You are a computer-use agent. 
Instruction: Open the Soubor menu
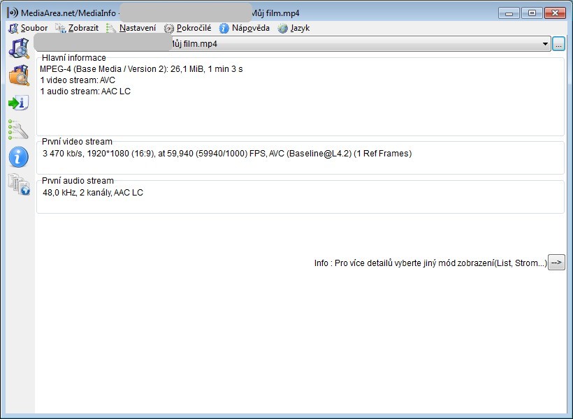point(28,28)
